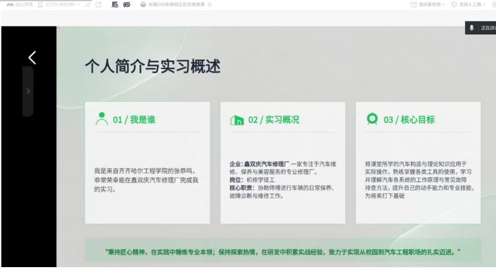
Task: Click the pop-out share window icon
Action: [x=98, y=5]
